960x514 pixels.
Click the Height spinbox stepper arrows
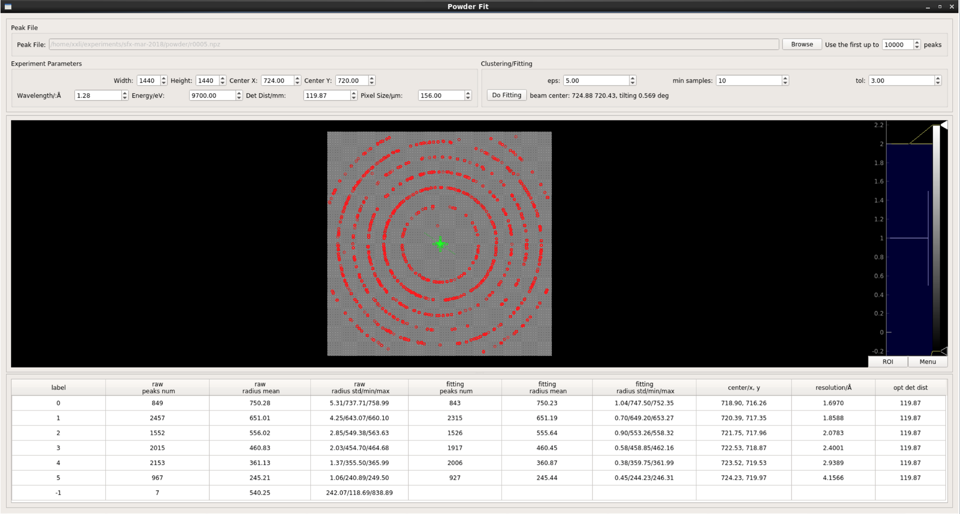coord(223,80)
